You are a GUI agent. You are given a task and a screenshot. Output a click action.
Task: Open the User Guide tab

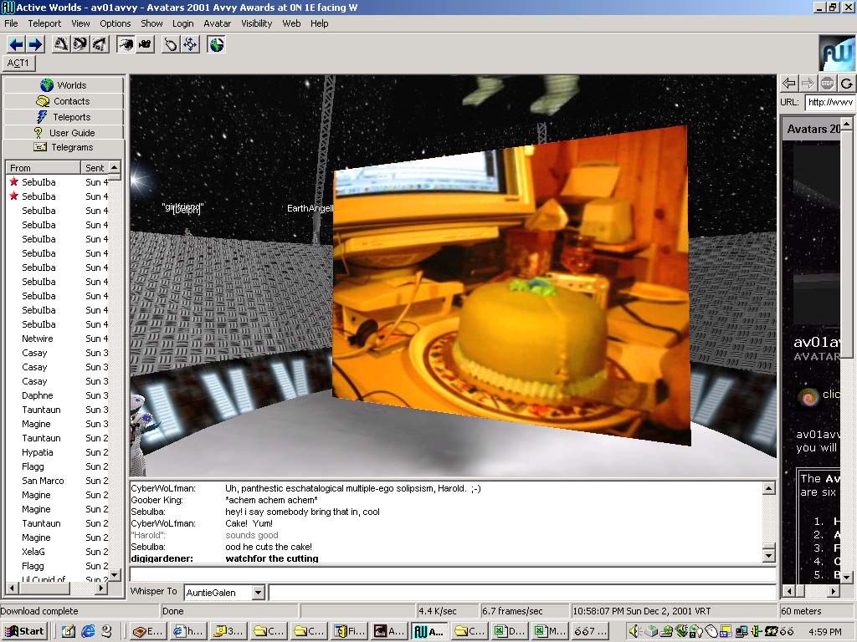pos(64,133)
